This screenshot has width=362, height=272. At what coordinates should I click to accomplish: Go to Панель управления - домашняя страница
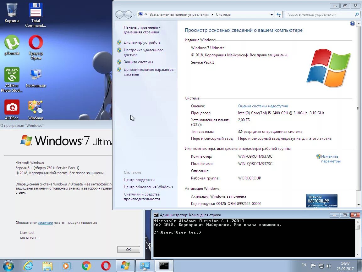(142, 30)
